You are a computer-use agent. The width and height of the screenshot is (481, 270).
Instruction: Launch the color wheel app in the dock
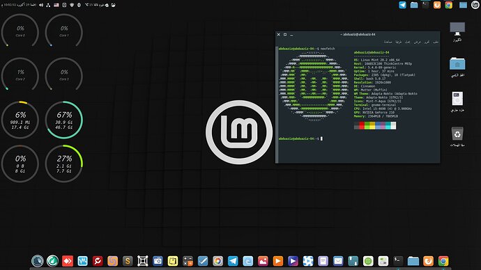[217, 261]
